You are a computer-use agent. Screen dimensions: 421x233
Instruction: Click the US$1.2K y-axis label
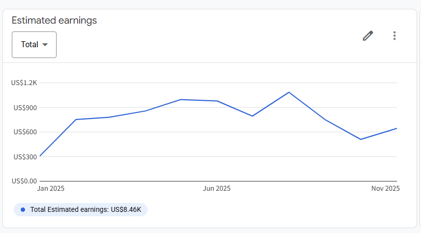[24, 83]
